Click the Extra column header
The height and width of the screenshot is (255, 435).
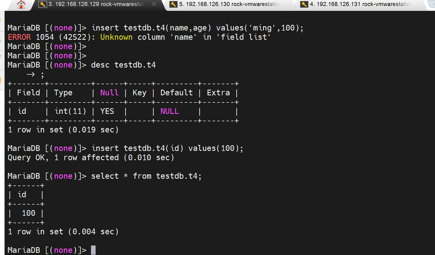[x=218, y=93]
